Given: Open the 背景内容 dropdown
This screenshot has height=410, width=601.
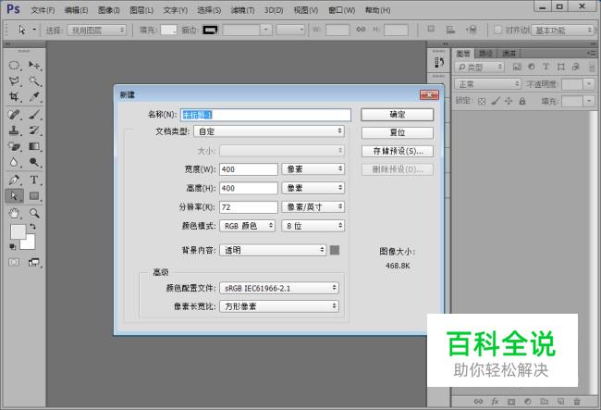Looking at the screenshot, I should pos(273,250).
